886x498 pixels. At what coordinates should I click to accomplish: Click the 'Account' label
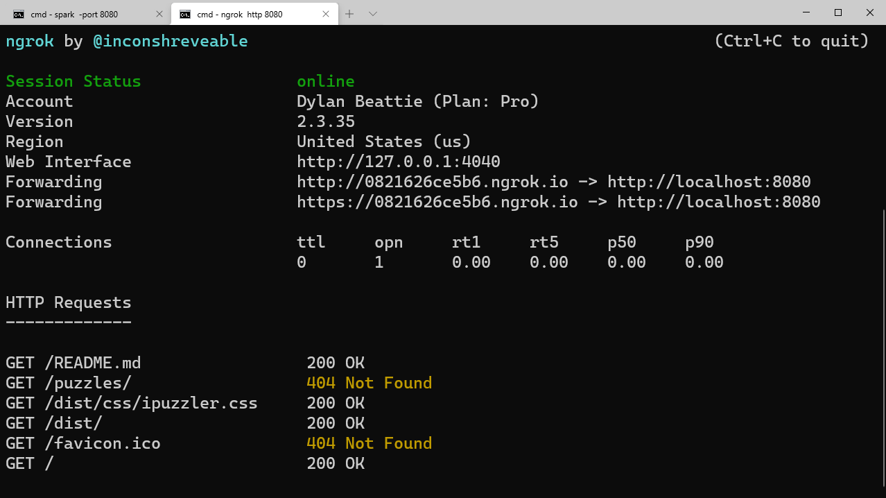coord(40,101)
